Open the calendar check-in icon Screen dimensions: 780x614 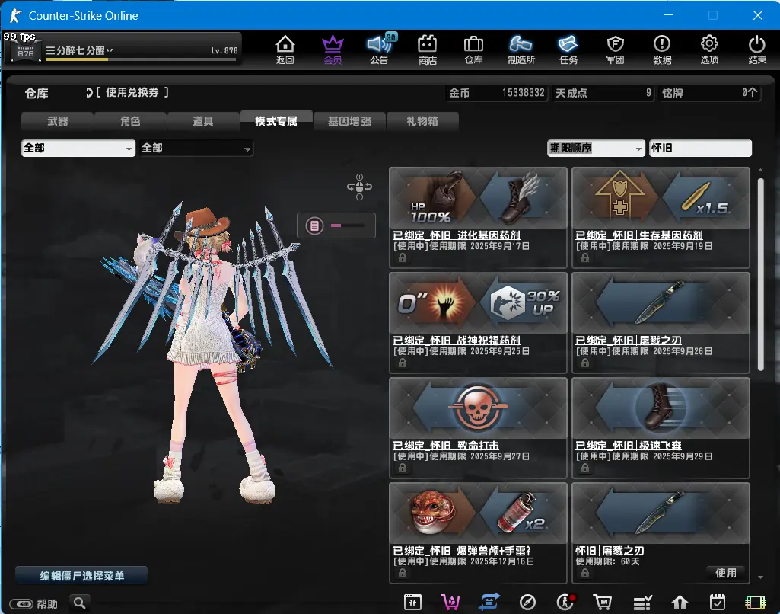[x=718, y=602]
